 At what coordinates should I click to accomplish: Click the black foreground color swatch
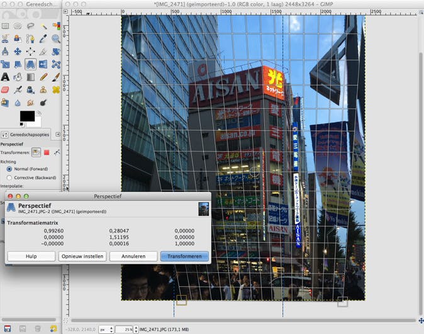click(27, 116)
